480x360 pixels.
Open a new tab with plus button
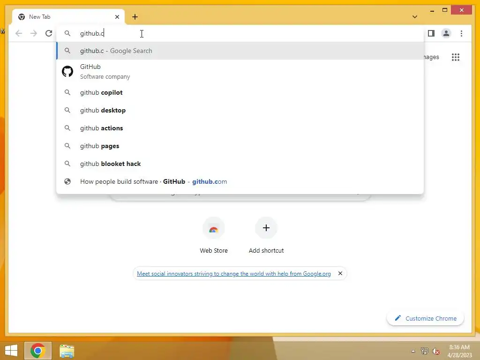(135, 17)
